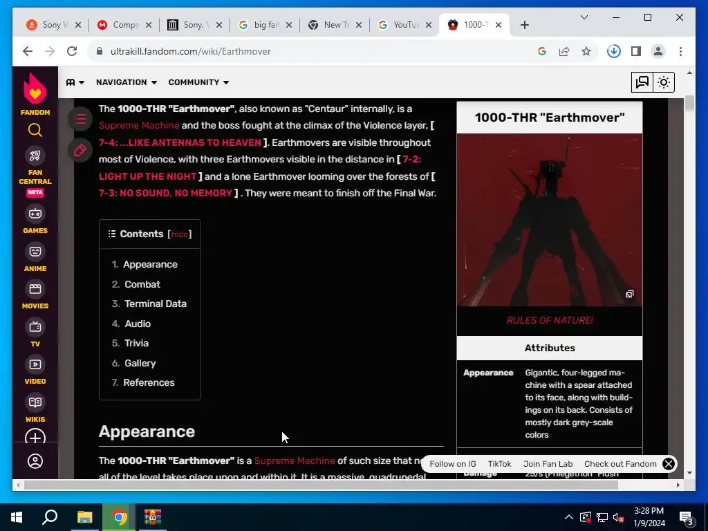Jump to Gallery in Contents
Screen dimensions: 708x531
[140, 364]
